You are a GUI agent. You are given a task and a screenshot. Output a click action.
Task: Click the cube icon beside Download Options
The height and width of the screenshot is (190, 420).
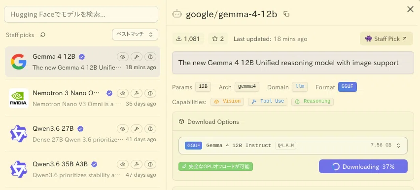[x=181, y=122]
